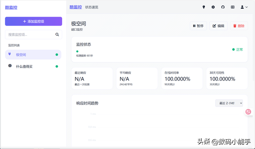Click the pink translate floating icon
Screen dimensions: 255x149
248,112
